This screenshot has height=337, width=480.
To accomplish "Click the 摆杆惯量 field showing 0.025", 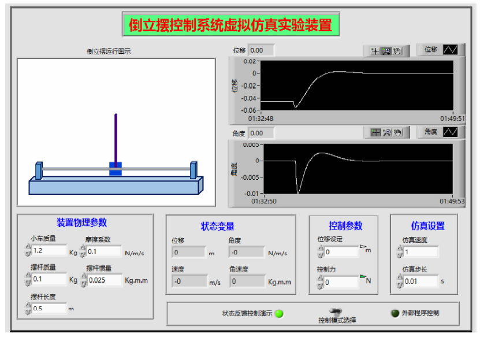I will (x=105, y=280).
